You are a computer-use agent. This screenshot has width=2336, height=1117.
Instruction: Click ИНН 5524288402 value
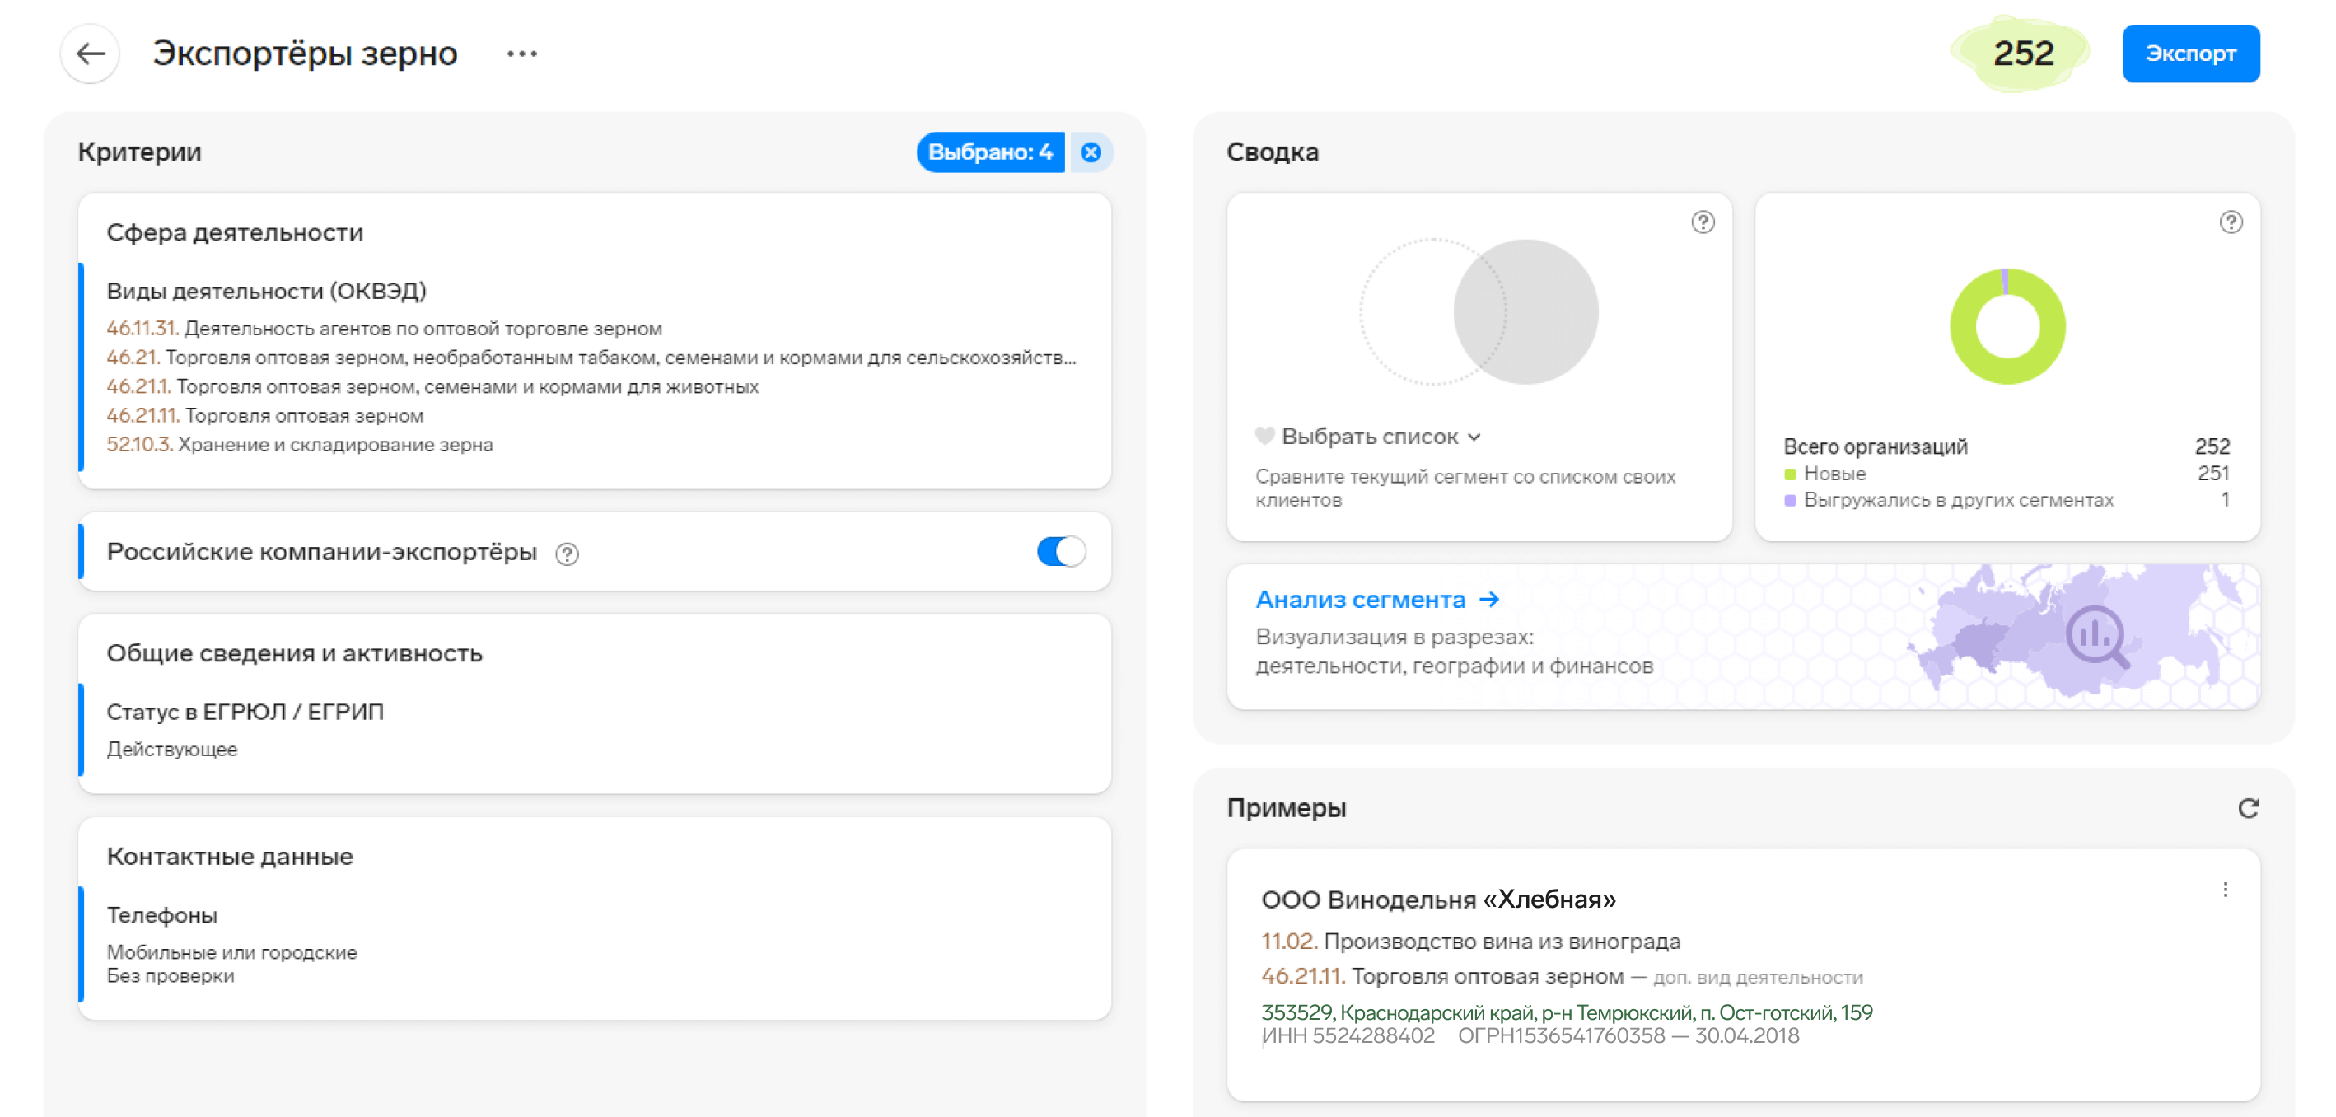1348,1035
